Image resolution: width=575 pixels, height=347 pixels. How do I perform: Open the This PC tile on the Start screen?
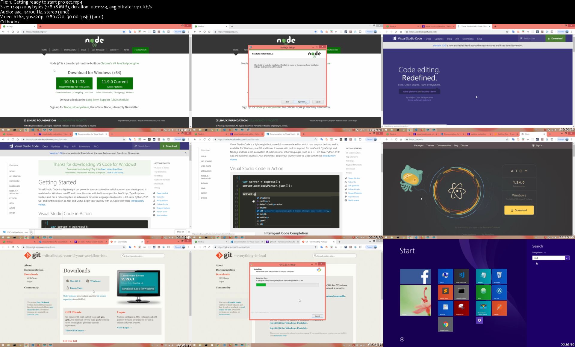click(445, 276)
